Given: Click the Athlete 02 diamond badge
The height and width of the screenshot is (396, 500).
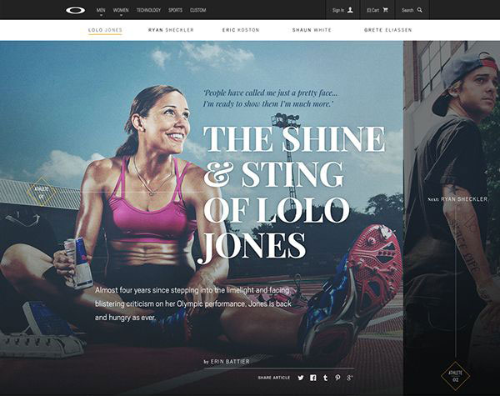Looking at the screenshot, I should click(455, 376).
